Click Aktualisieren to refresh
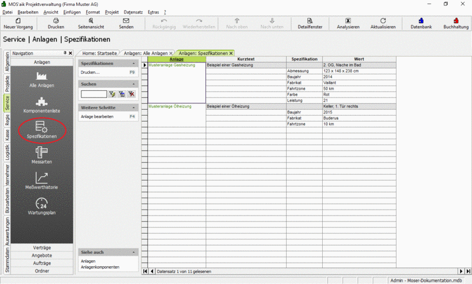 pos(383,23)
